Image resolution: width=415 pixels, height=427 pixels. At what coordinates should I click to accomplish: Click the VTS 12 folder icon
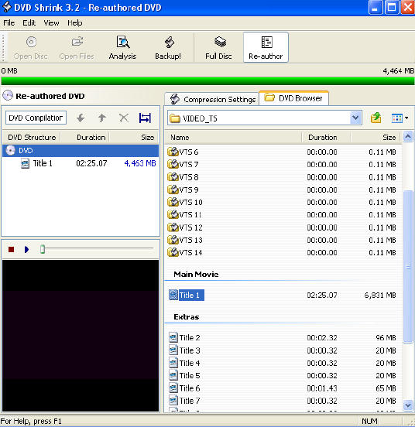(173, 227)
